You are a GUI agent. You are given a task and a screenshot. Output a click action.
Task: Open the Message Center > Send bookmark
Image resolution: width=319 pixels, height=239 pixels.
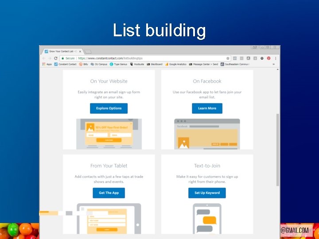tap(203, 64)
